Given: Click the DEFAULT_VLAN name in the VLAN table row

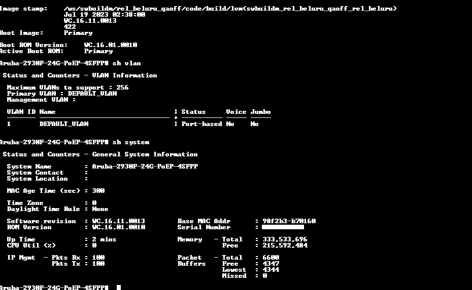Looking at the screenshot, I should click(x=64, y=124).
